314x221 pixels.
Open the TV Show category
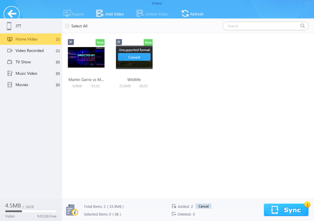(31, 62)
